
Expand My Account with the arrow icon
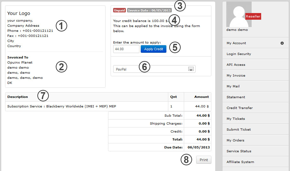coord(282,43)
